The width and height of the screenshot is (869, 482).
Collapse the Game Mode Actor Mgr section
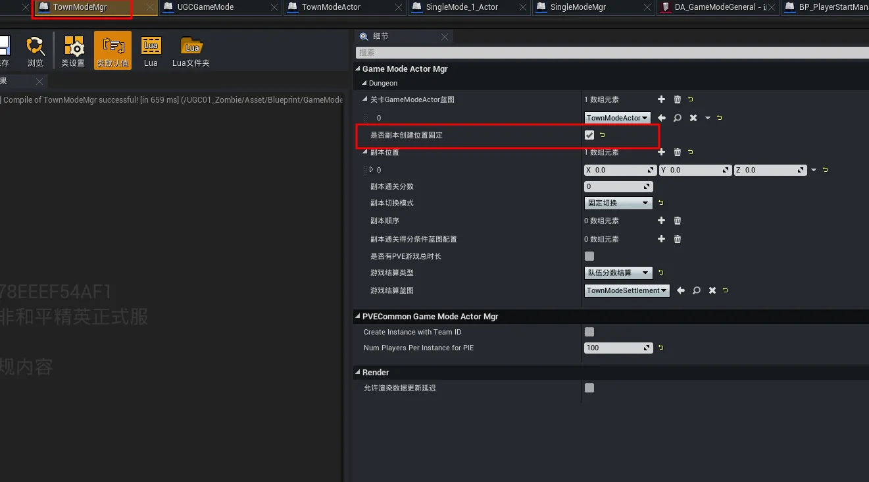[358, 69]
